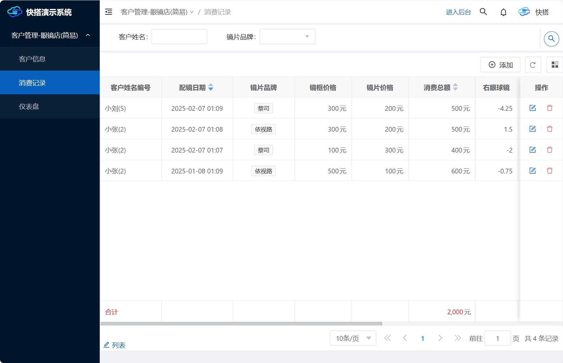The image size is (563, 363).
Task: Click 消费记录 breadcrumb text
Action: pyautogui.click(x=218, y=12)
